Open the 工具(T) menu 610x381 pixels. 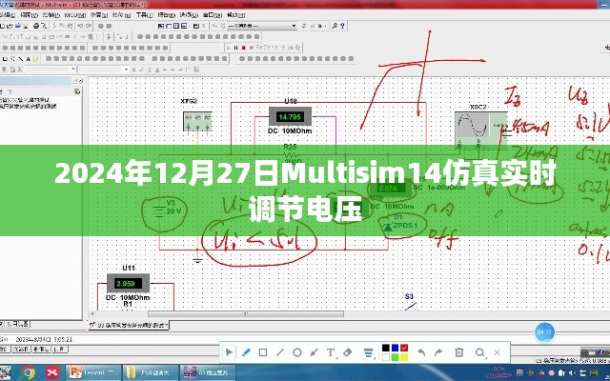(x=144, y=15)
